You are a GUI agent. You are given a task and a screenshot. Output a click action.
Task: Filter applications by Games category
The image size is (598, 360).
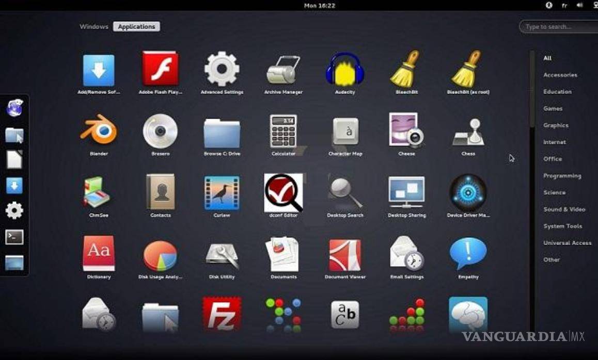553,108
